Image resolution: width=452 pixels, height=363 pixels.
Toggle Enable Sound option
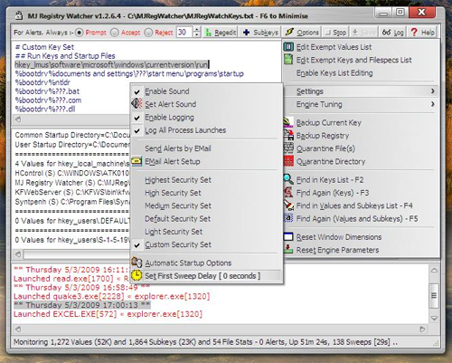[x=206, y=91]
